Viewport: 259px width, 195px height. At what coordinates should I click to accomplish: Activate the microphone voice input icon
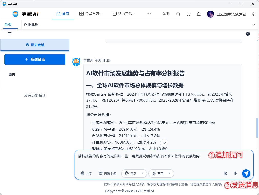(235, 173)
